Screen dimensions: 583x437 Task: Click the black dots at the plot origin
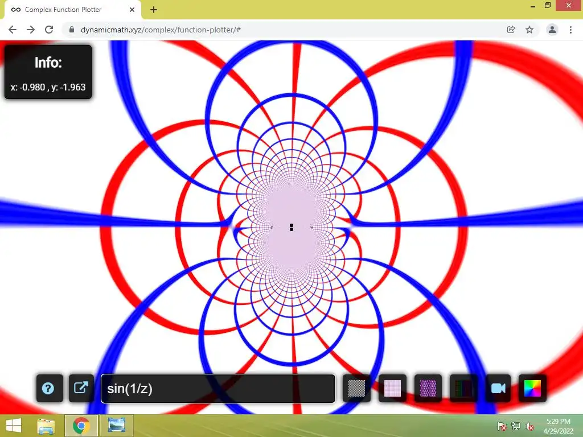coord(291,228)
